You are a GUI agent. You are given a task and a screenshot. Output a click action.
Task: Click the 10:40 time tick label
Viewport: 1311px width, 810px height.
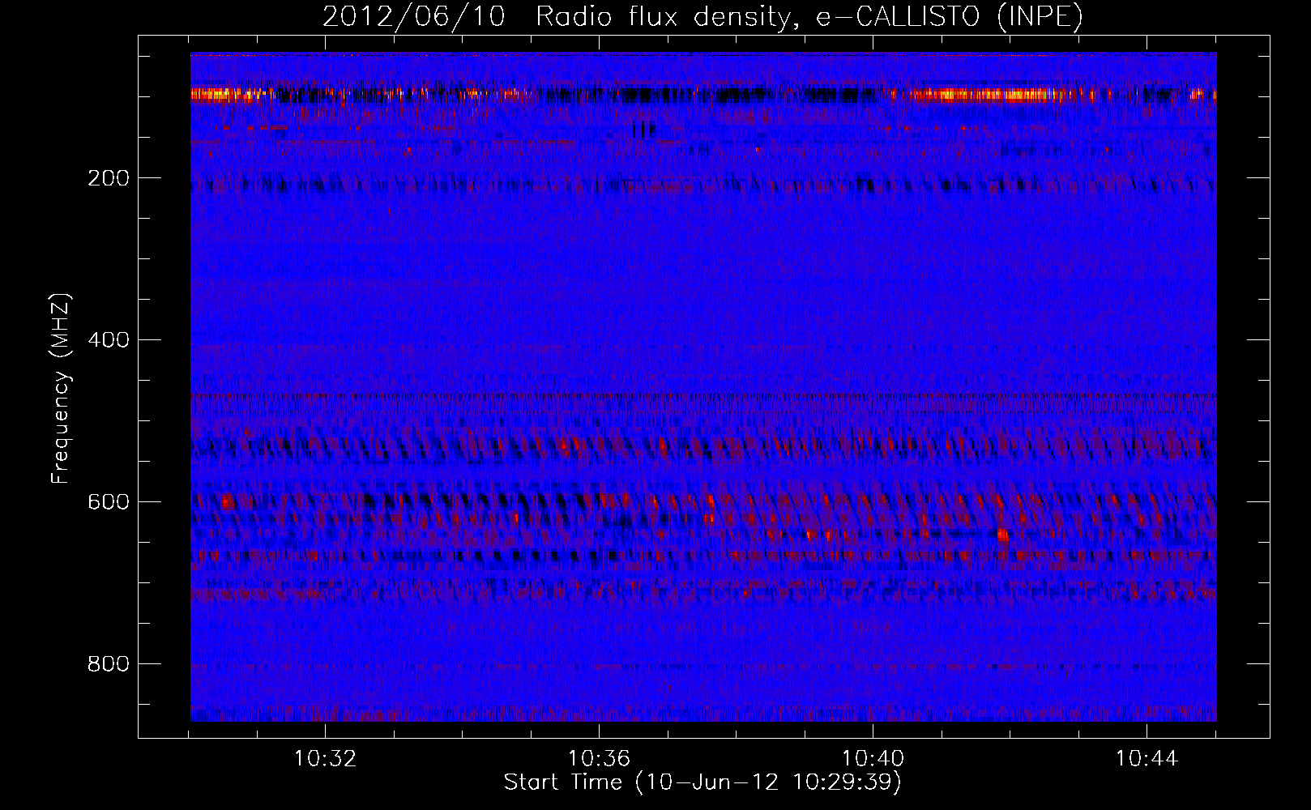pyautogui.click(x=873, y=759)
